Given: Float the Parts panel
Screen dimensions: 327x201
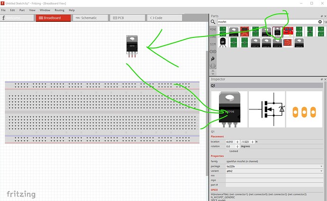Looking at the screenshot, I should 322,16.
